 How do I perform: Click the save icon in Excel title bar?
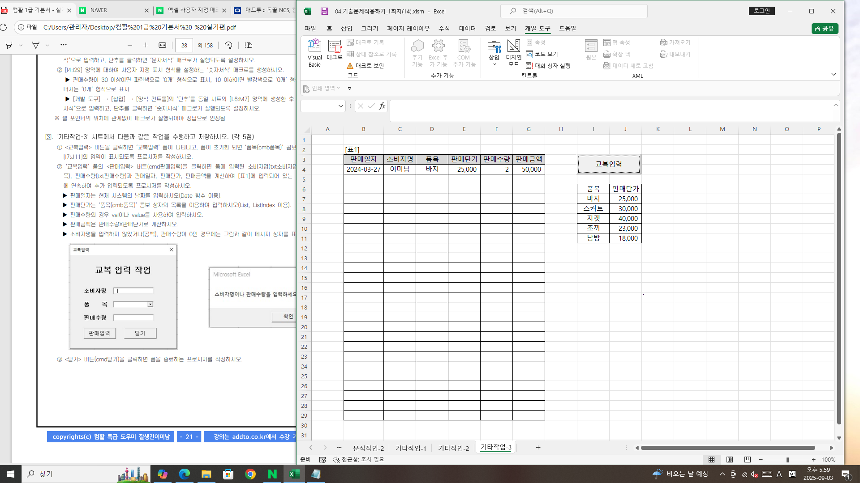(324, 11)
